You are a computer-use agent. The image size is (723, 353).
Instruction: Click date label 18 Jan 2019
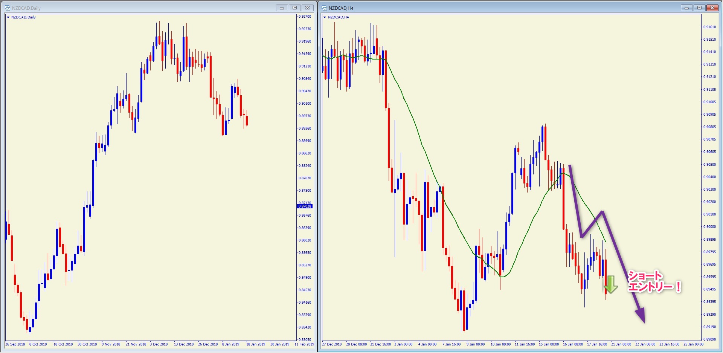256,344
